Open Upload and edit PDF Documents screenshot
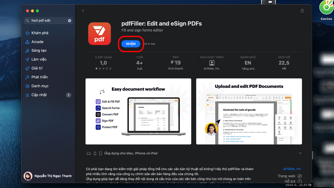Image resolution: width=334 pixels, height=188 pixels. tap(249, 111)
